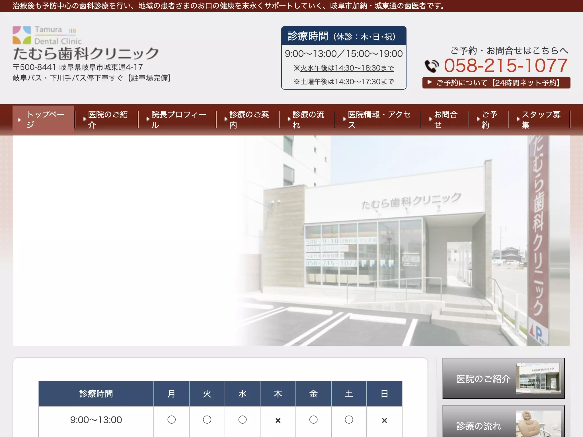Click the ご予約 nav item
Viewport: 583px width, 437px height.
pyautogui.click(x=488, y=119)
